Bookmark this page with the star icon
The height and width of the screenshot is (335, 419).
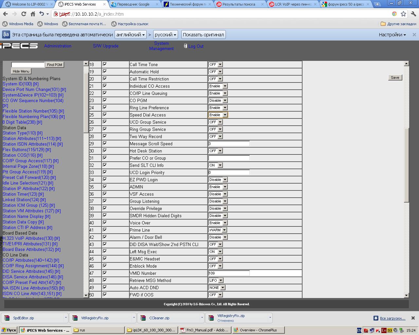click(403, 14)
